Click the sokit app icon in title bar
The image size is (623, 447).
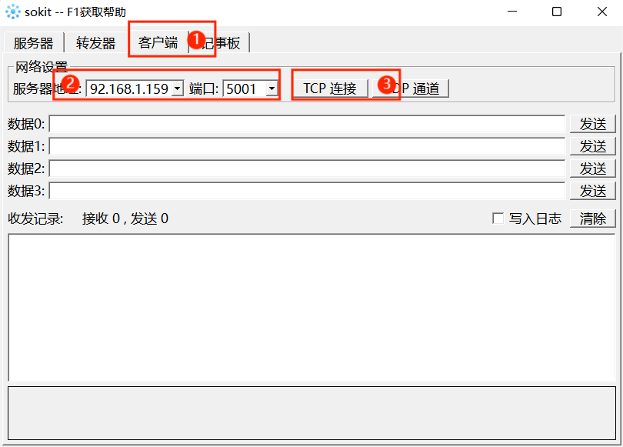[13, 12]
